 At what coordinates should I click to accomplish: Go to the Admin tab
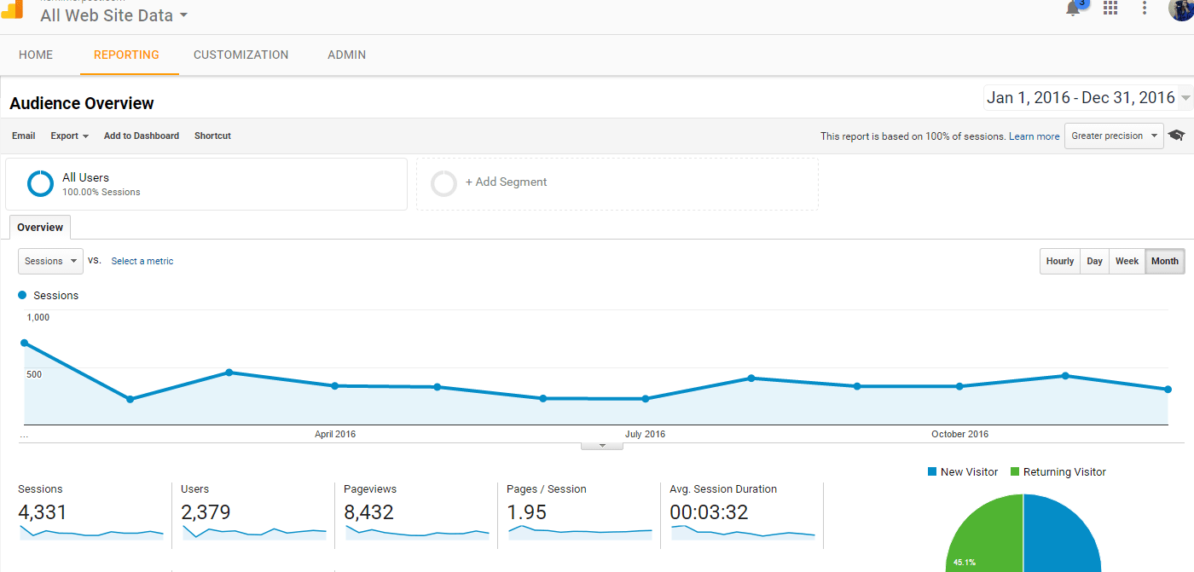point(347,55)
